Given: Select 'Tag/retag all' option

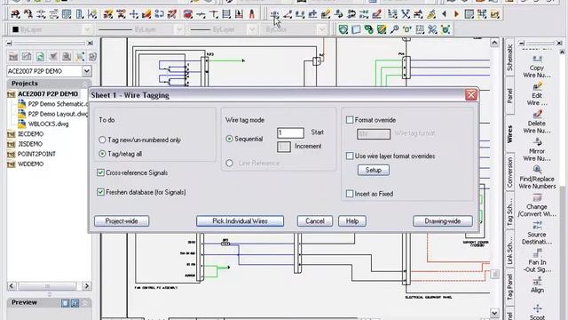Looking at the screenshot, I should (x=103, y=154).
